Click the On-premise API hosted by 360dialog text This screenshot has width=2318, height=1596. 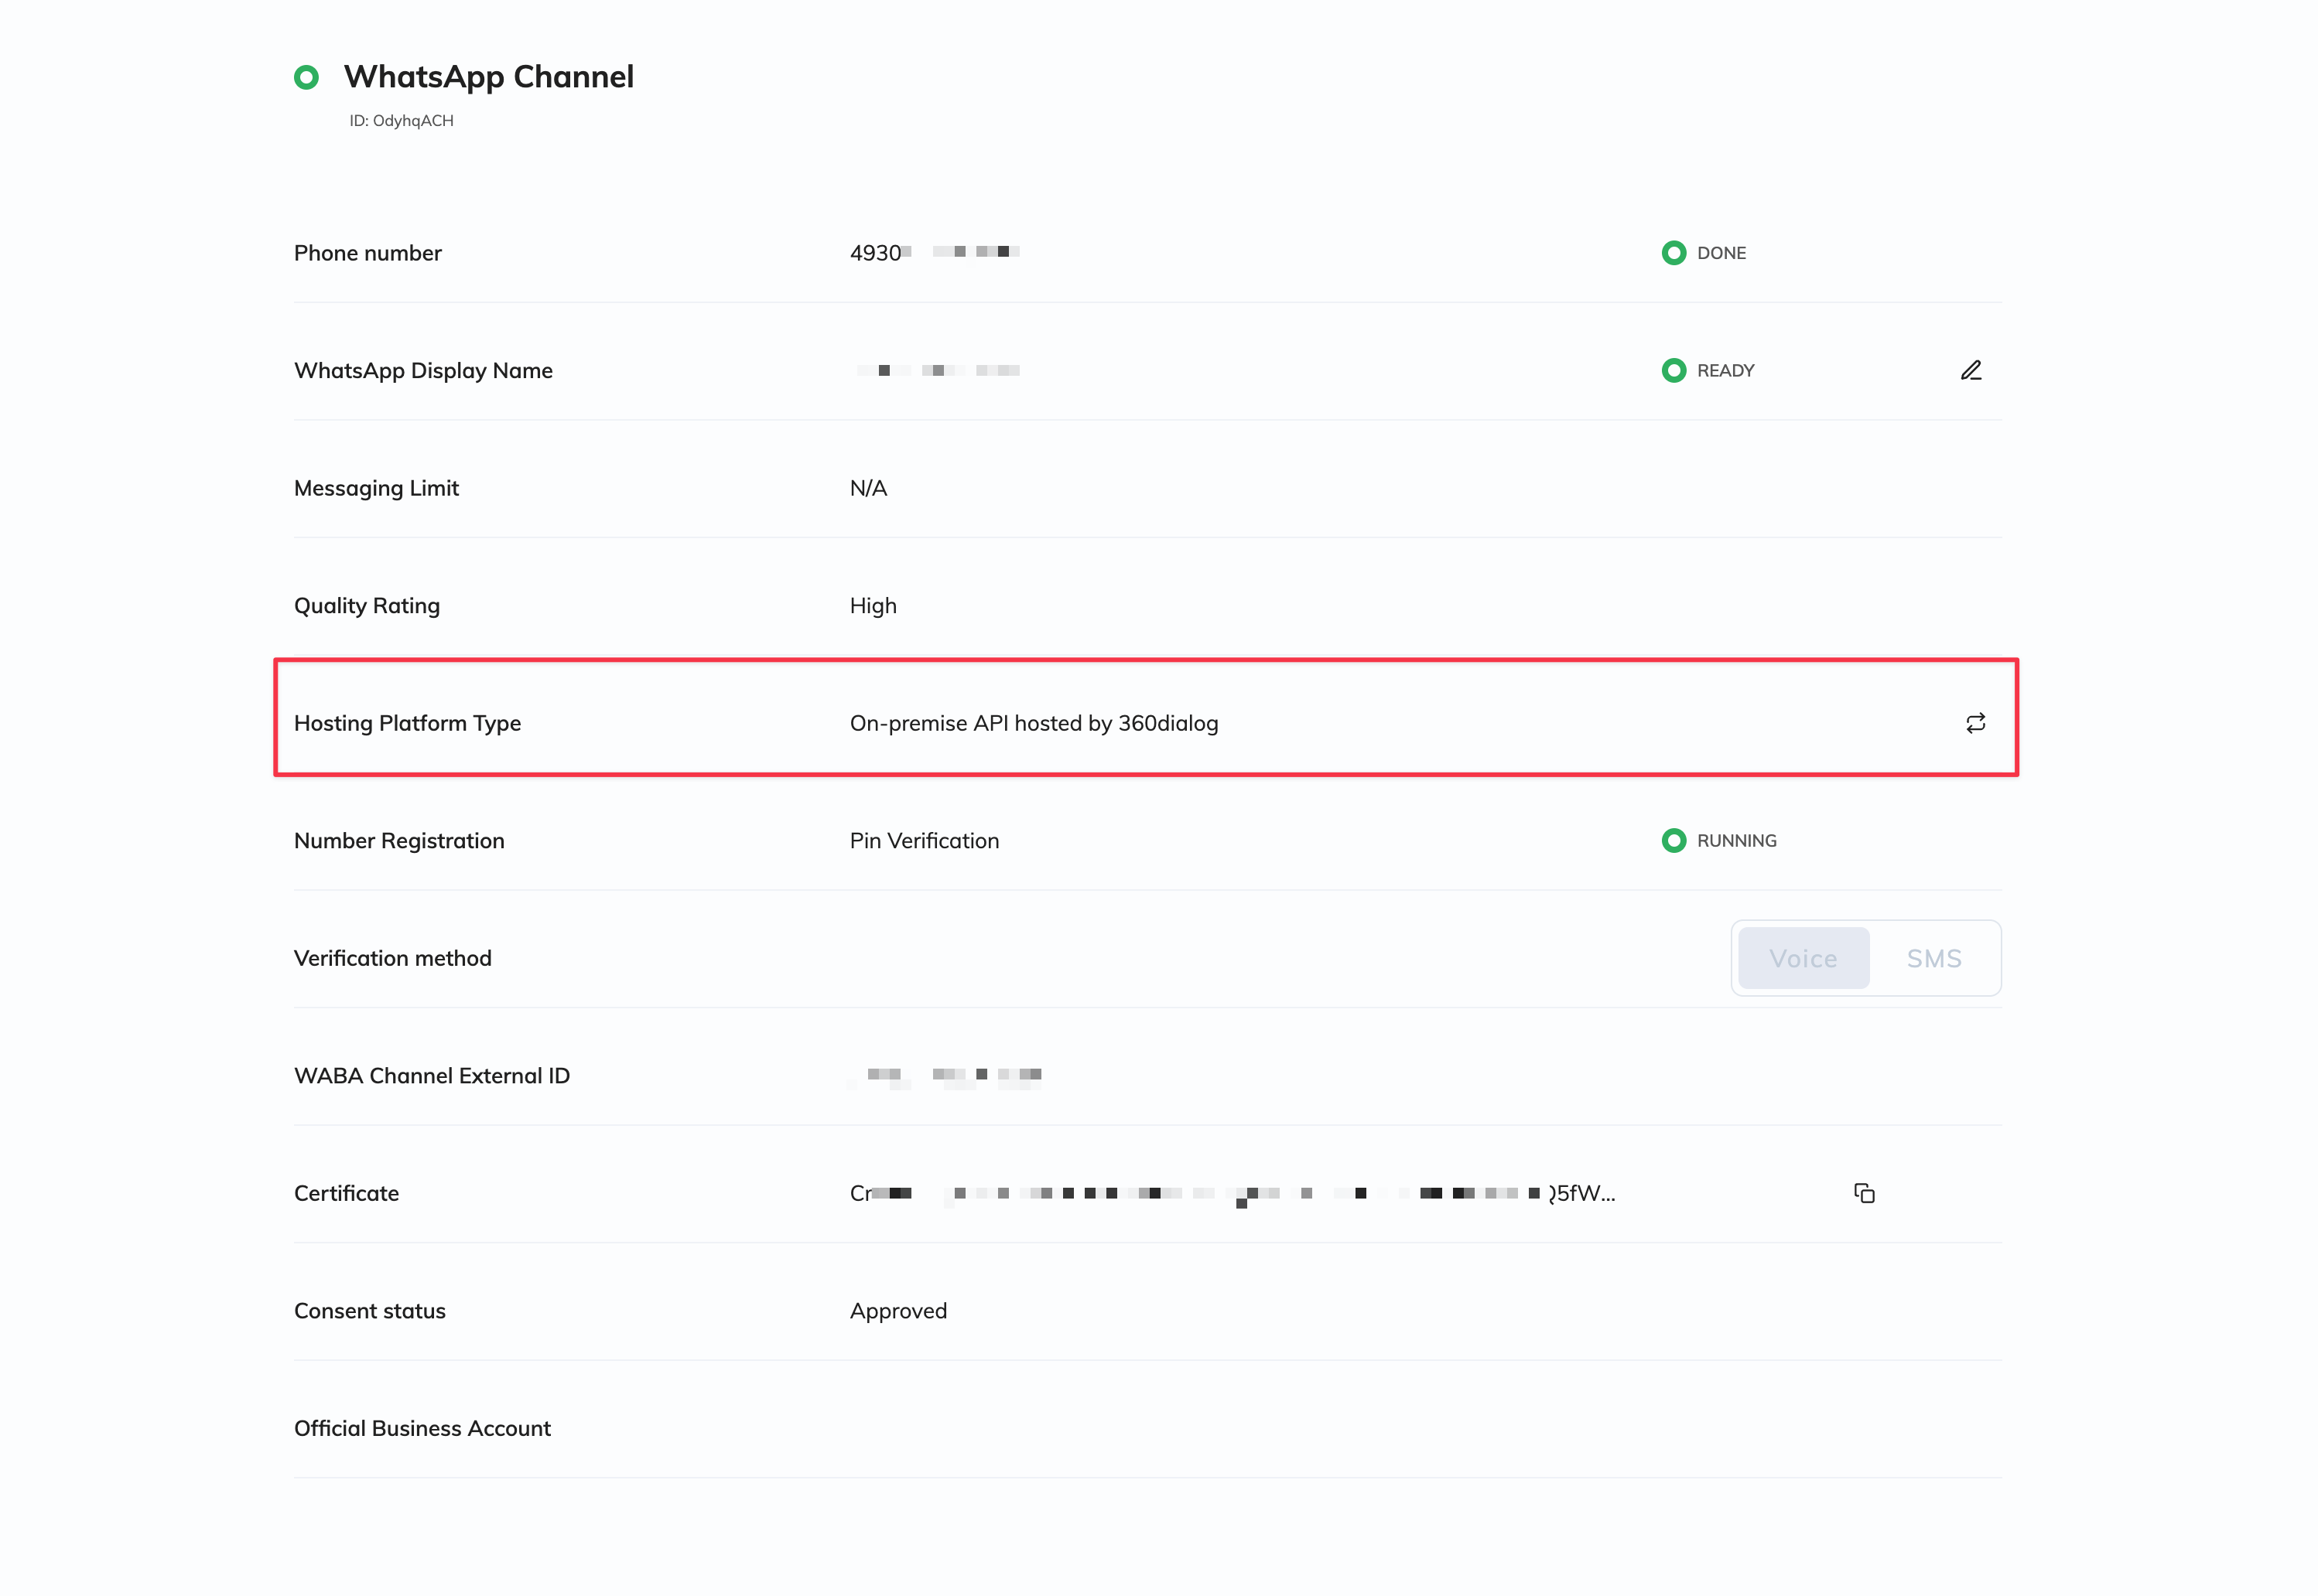tap(1034, 723)
